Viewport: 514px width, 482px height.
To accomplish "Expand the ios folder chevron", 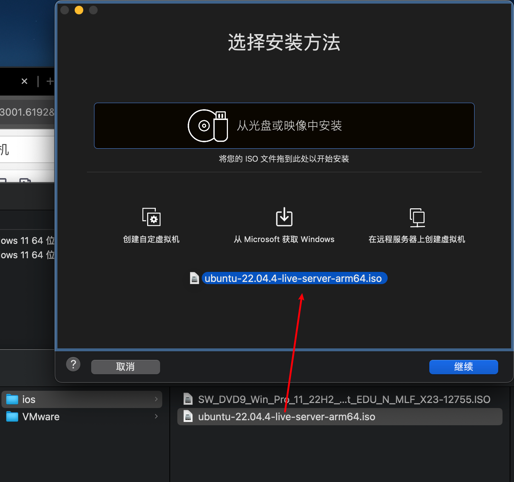I will click(x=156, y=399).
